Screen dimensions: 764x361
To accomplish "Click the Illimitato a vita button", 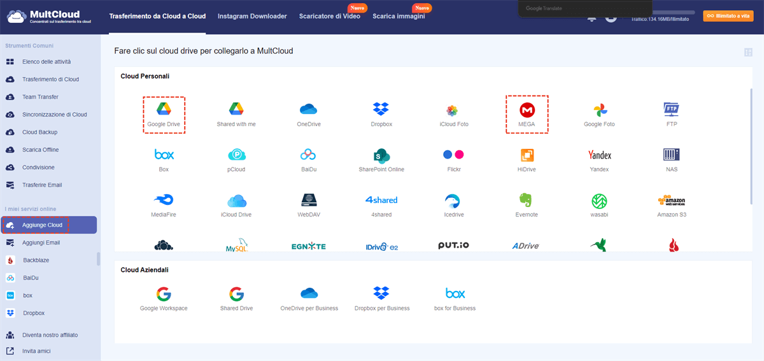I will 728,16.
